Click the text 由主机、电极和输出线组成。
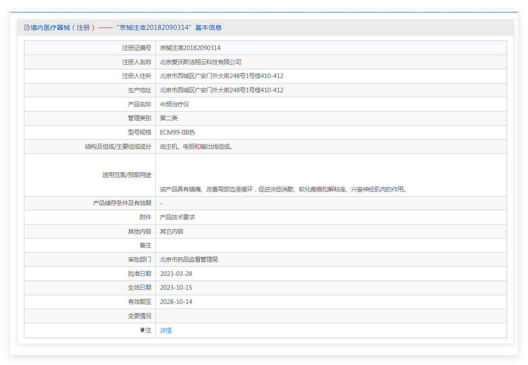Viewport: 528px width, 365px height. tap(196, 147)
